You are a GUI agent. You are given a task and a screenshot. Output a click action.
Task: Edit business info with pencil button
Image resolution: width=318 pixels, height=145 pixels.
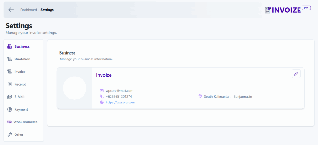(296, 74)
